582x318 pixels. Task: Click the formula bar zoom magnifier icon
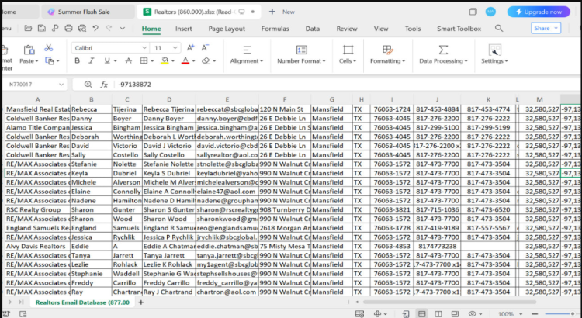tap(88, 85)
